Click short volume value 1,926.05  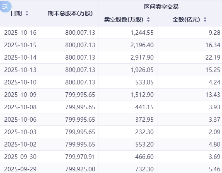[142, 70]
